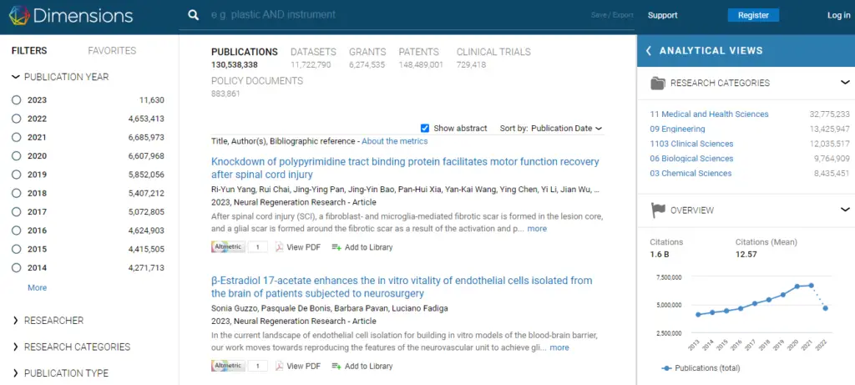The height and width of the screenshot is (385, 855).
Task: Expand β-Estradiol abstract with more link
Action: pos(559,347)
